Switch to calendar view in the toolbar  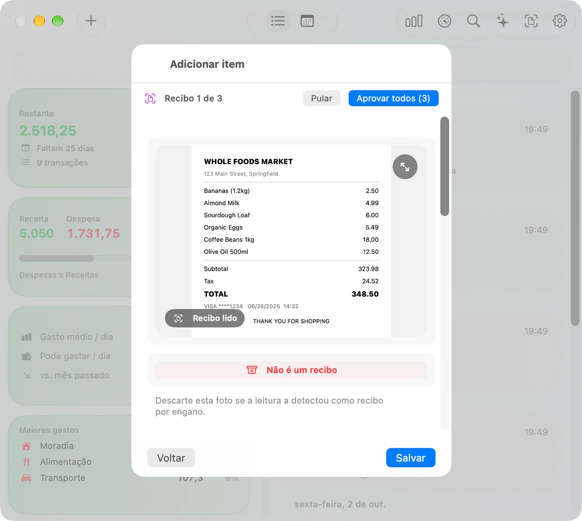[307, 21]
